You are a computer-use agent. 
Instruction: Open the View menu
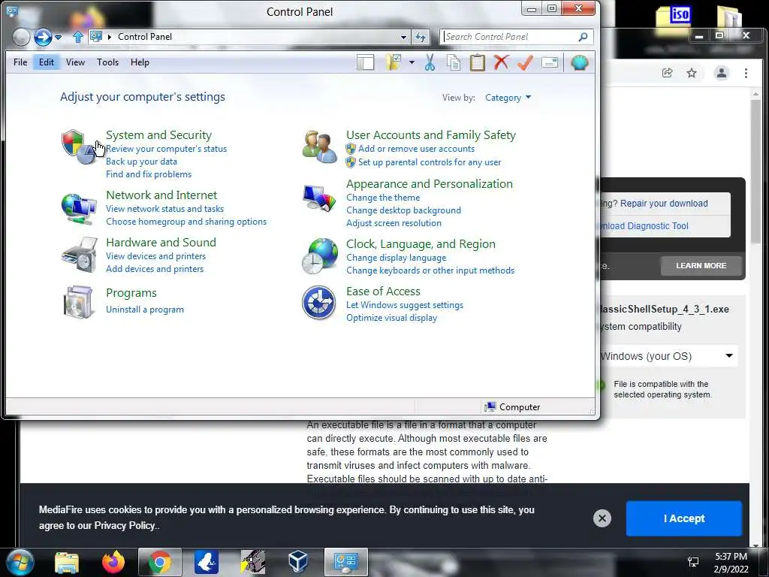76,62
